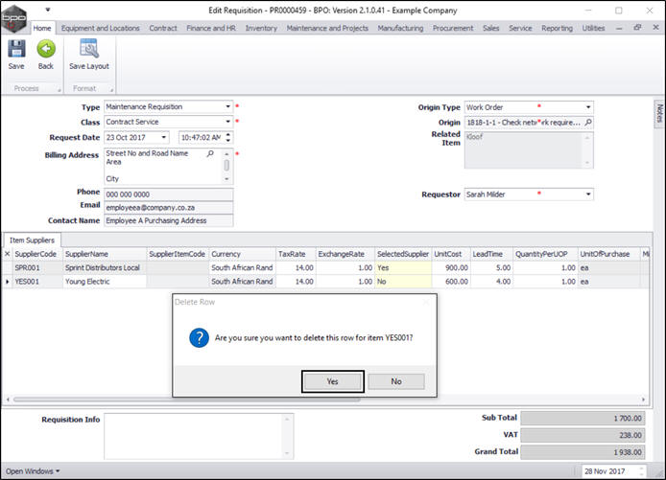
Task: Confirm deletion with Yes button
Action: [x=333, y=381]
